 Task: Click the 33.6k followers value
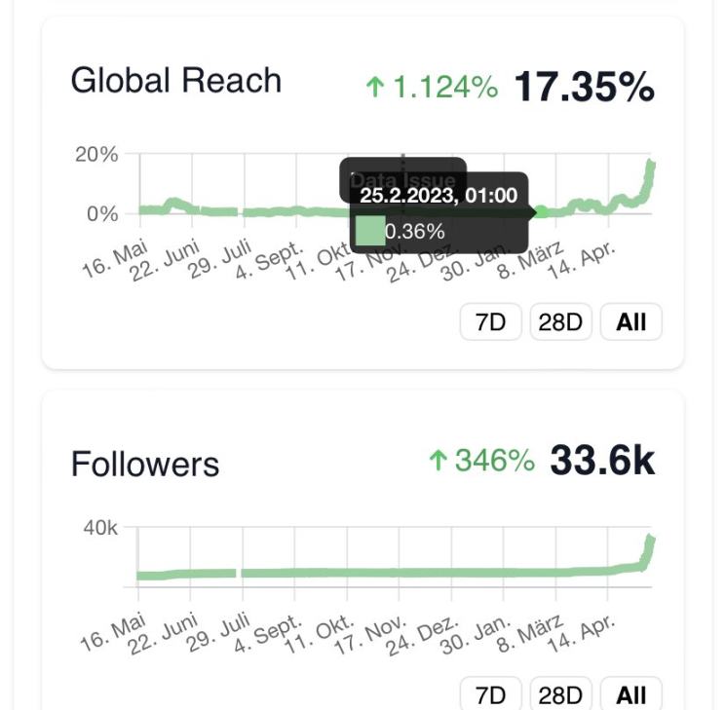coord(602,460)
